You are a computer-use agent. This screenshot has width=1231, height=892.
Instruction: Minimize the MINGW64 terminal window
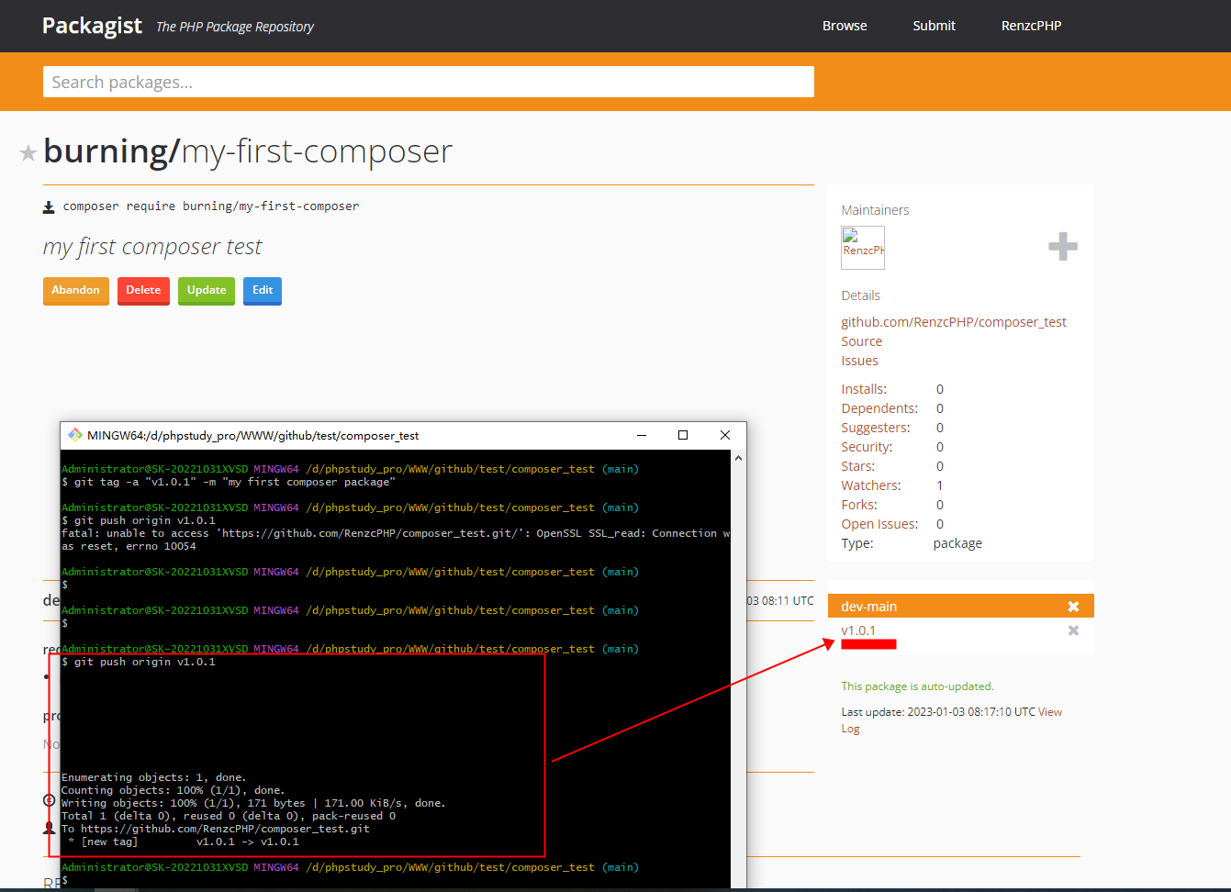coord(642,435)
